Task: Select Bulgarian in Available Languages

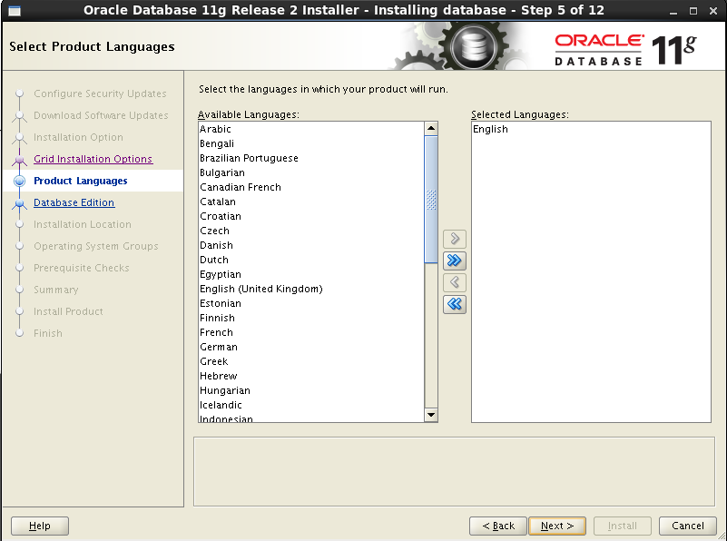Action: (x=310, y=172)
